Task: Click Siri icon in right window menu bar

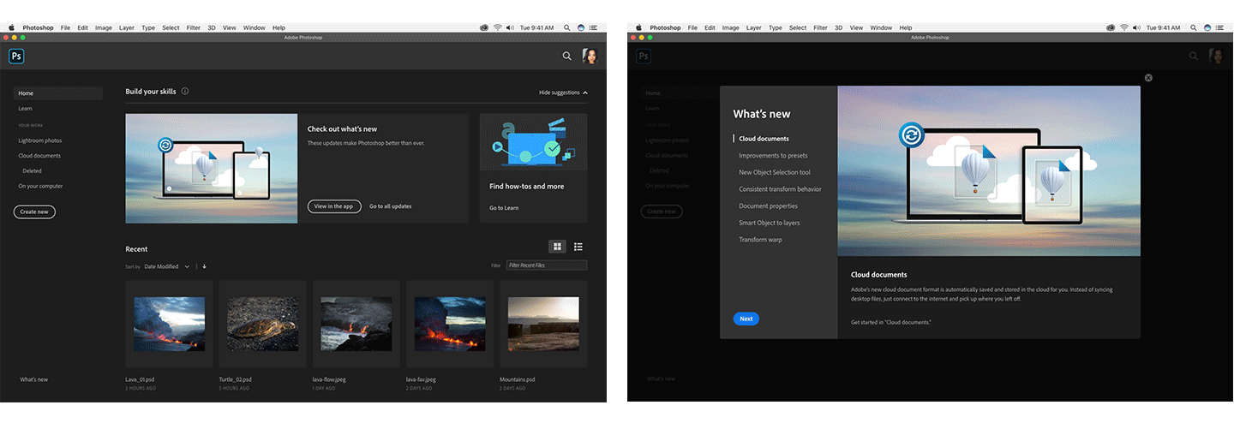Action: pos(1208,27)
